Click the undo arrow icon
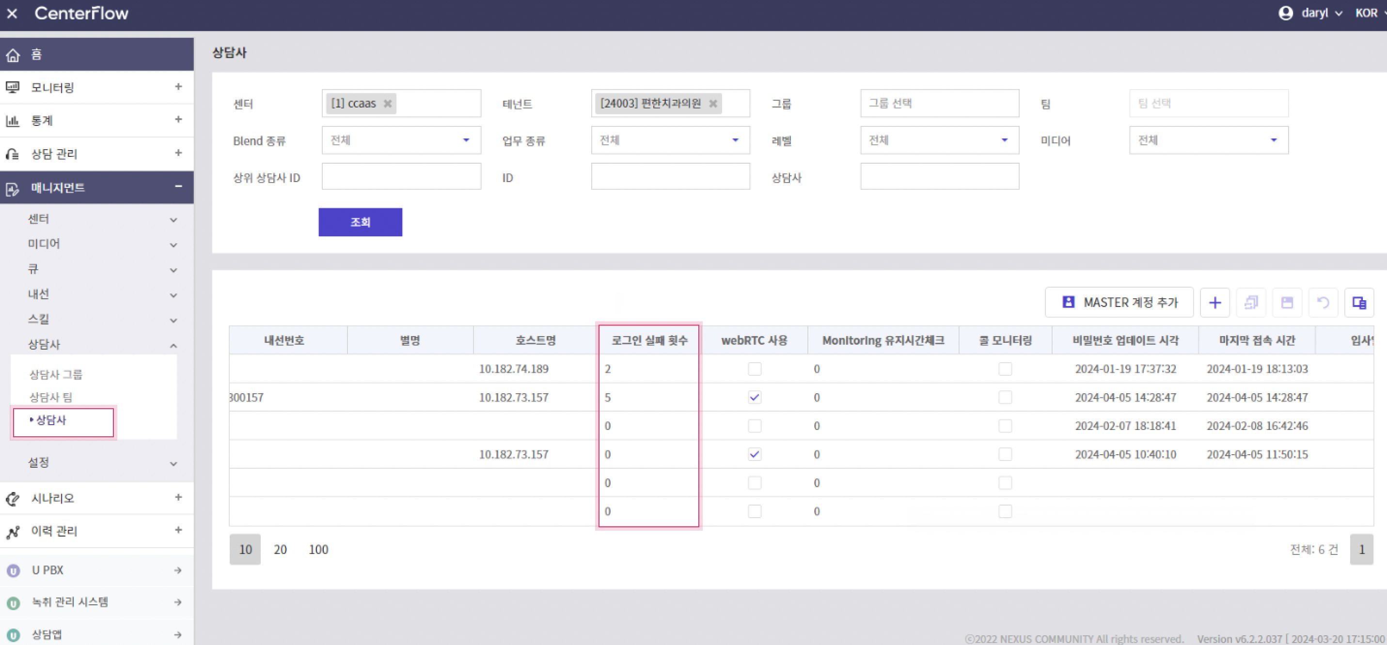 (1323, 302)
